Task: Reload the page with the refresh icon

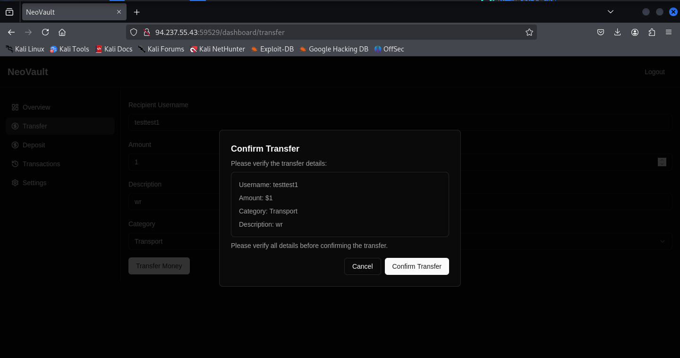Action: click(45, 32)
